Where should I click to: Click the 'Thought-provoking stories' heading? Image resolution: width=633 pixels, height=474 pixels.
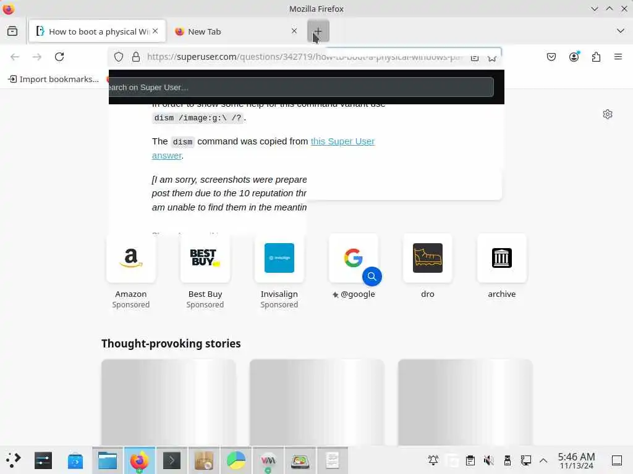click(x=171, y=343)
